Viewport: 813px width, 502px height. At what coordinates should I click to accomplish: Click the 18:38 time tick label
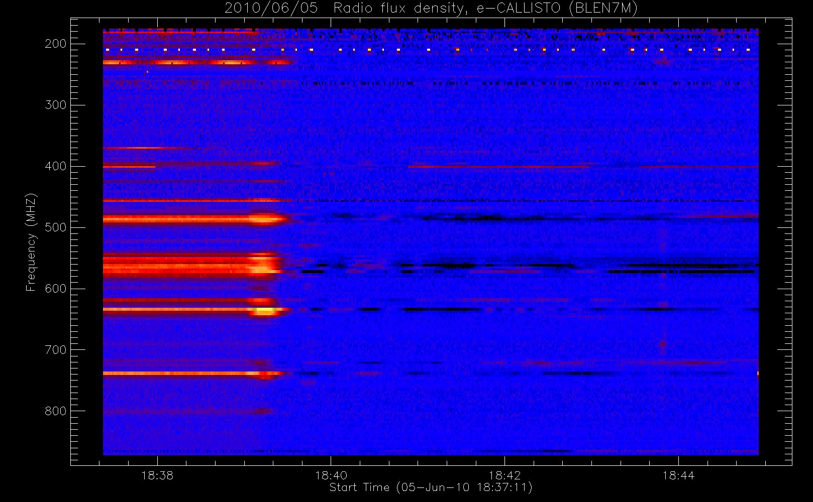[x=157, y=475]
